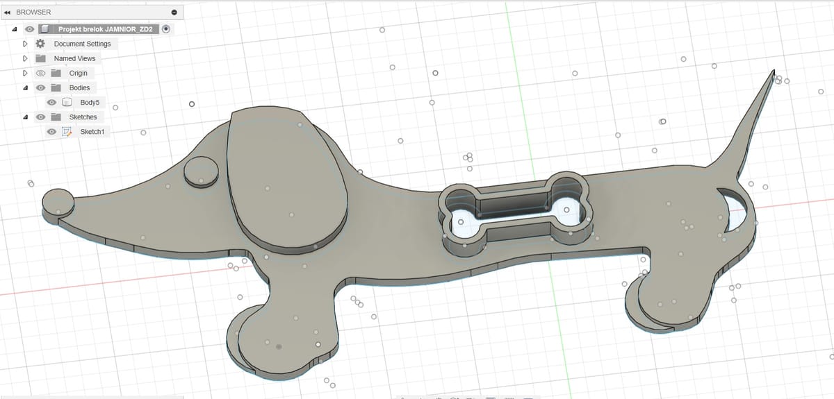
Task: Collapse the Sketches node
Action: [25, 117]
